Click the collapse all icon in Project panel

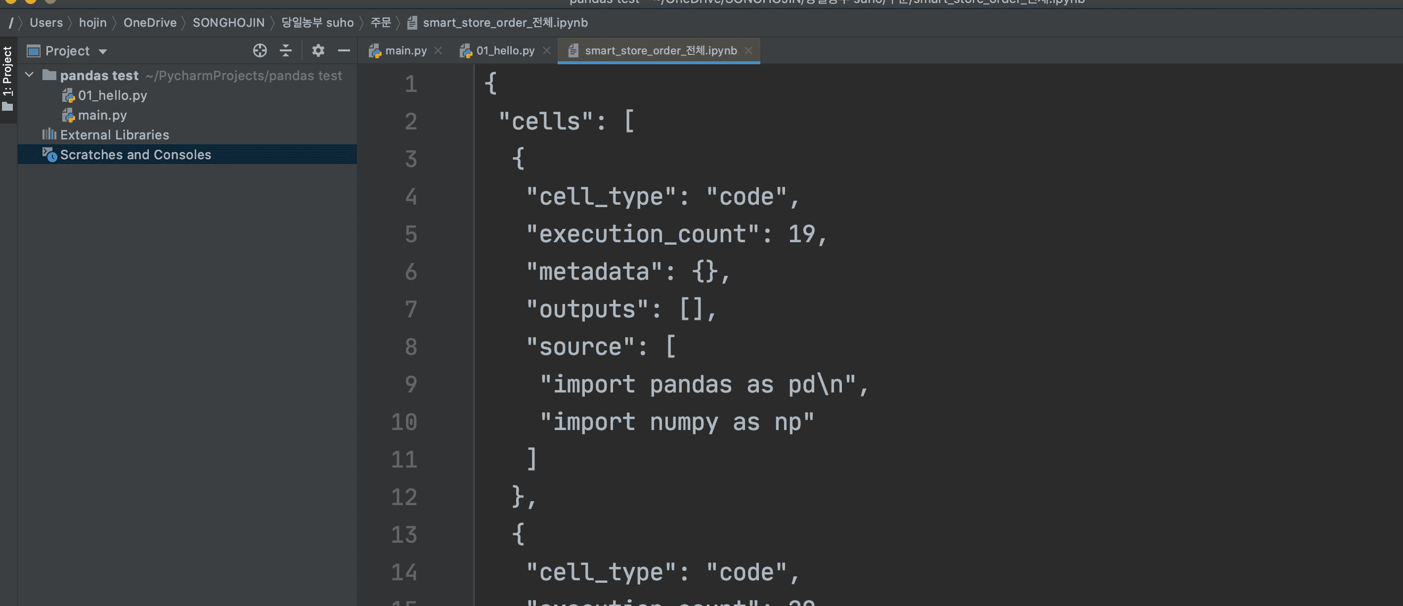pyautogui.click(x=286, y=50)
